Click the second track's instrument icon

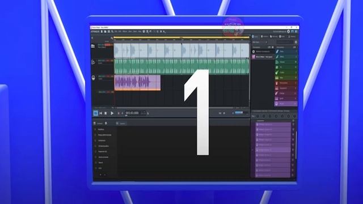(x=93, y=62)
